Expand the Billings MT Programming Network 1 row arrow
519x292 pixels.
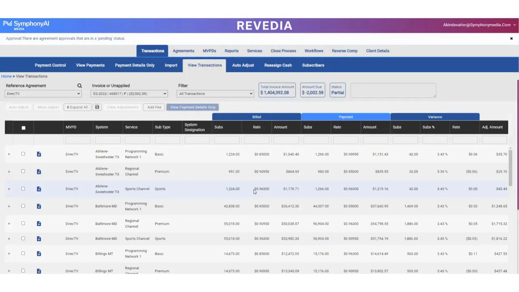(x=9, y=254)
